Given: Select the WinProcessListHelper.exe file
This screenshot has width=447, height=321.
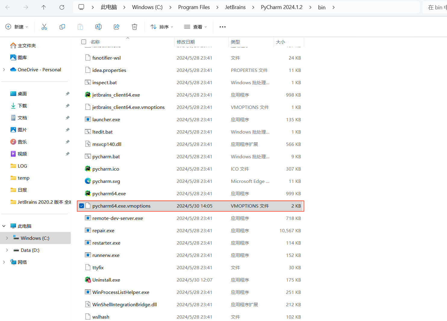Looking at the screenshot, I should coord(191,292).
